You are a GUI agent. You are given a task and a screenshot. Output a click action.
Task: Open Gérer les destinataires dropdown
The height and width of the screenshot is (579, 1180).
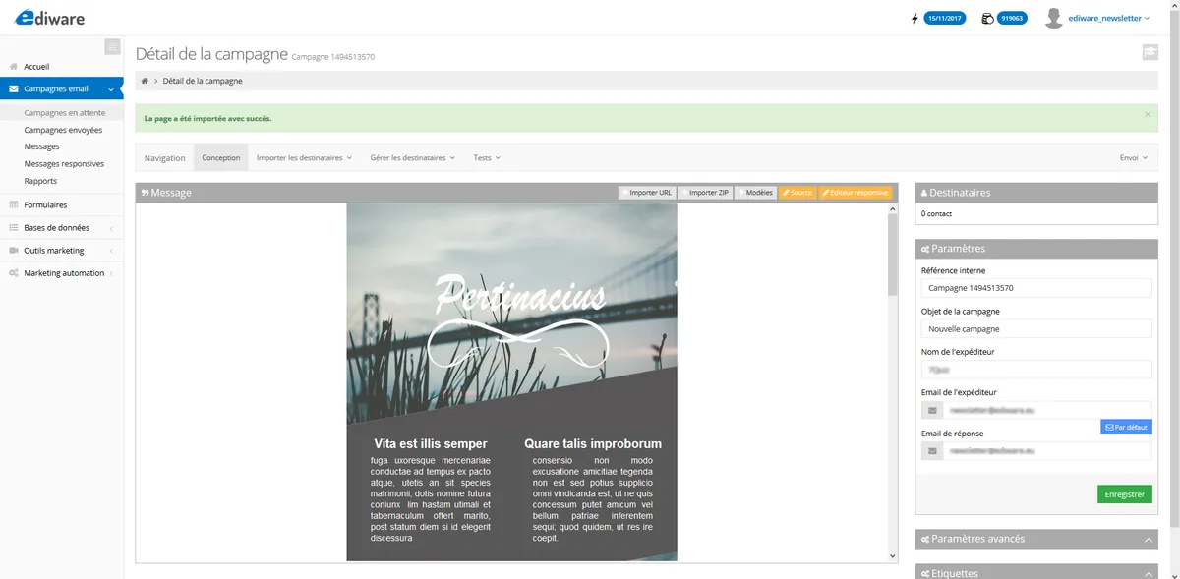(x=412, y=157)
